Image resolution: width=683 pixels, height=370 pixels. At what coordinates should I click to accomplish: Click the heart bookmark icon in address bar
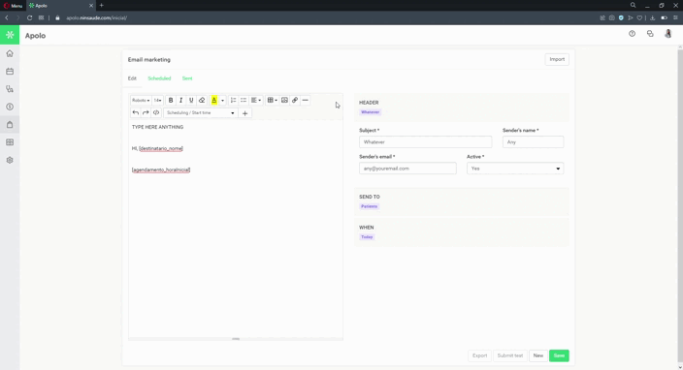tap(639, 17)
